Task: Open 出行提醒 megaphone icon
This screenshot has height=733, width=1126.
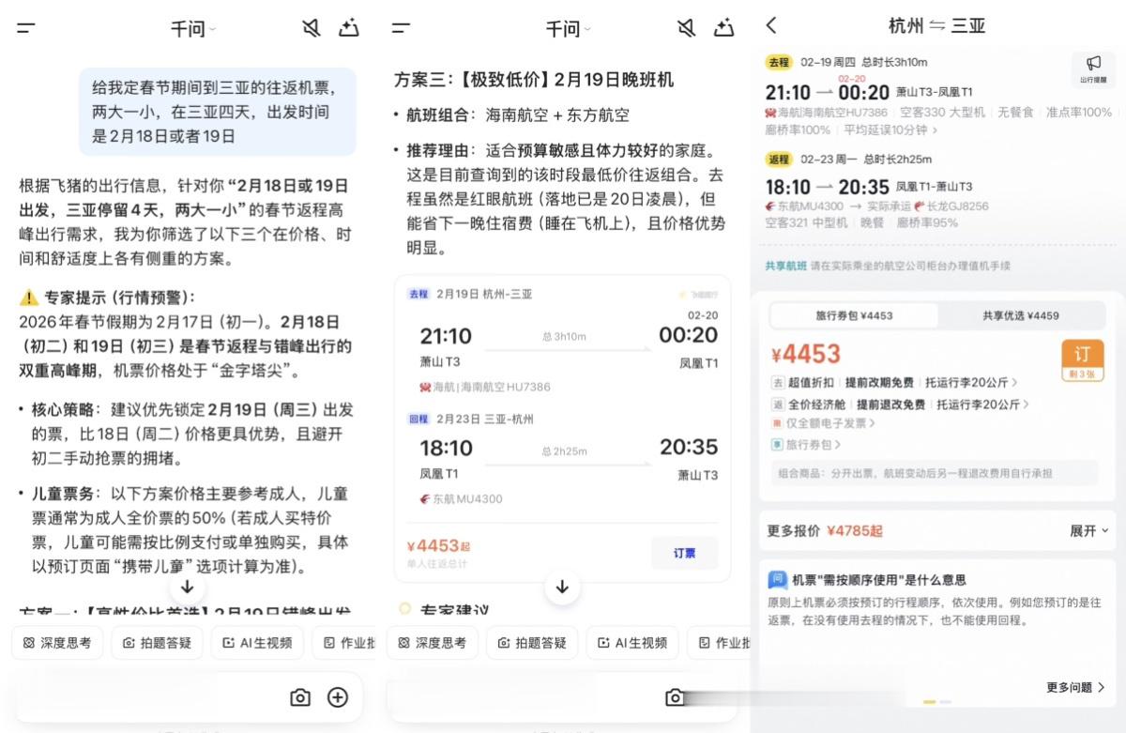Action: 1093,69
